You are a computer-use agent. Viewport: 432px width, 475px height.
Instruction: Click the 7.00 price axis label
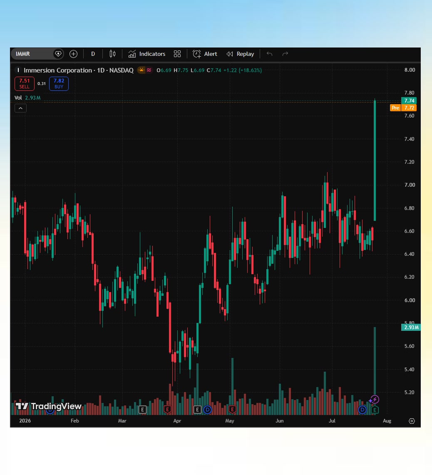point(410,185)
